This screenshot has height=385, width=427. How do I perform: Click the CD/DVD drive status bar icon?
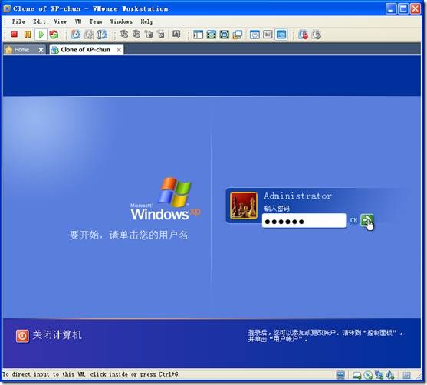368,376
